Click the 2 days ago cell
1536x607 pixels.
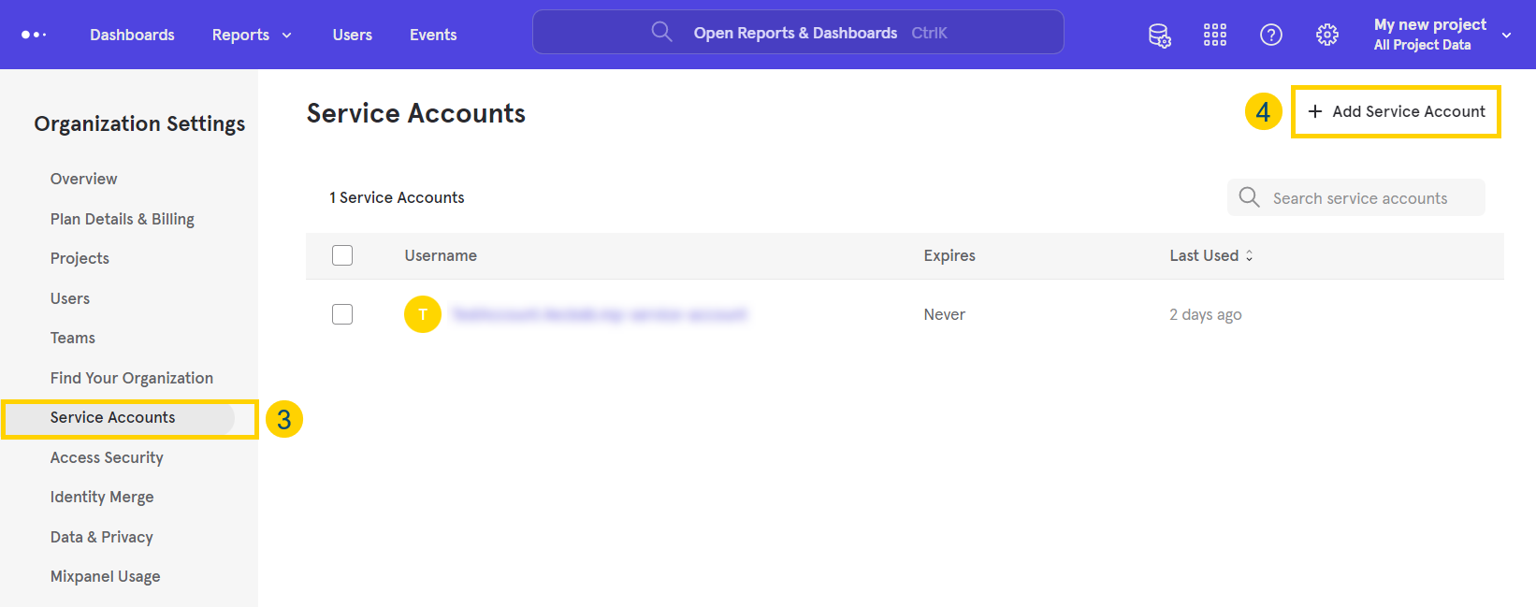pyautogui.click(x=1206, y=314)
